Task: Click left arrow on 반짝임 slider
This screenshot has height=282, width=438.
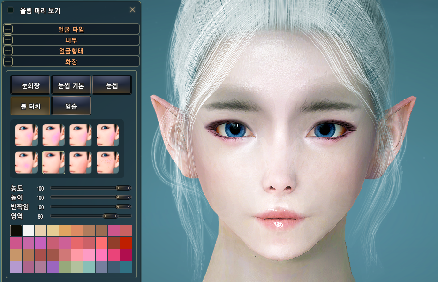Action: pos(118,207)
